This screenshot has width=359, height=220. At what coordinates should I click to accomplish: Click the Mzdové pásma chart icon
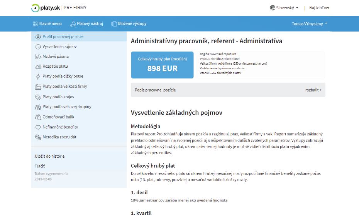pos(38,57)
